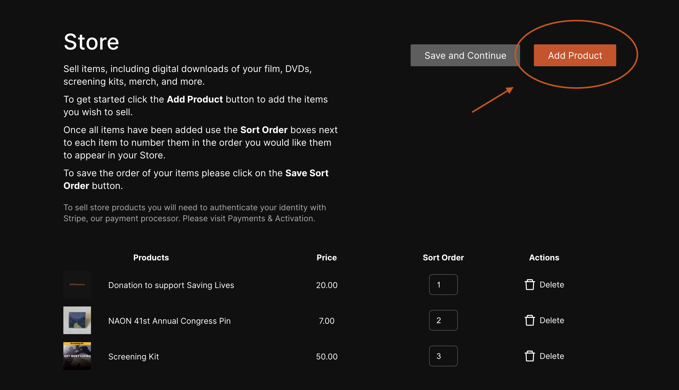Click Save and Continue button
Image resolution: width=679 pixels, height=390 pixels.
pyautogui.click(x=465, y=55)
